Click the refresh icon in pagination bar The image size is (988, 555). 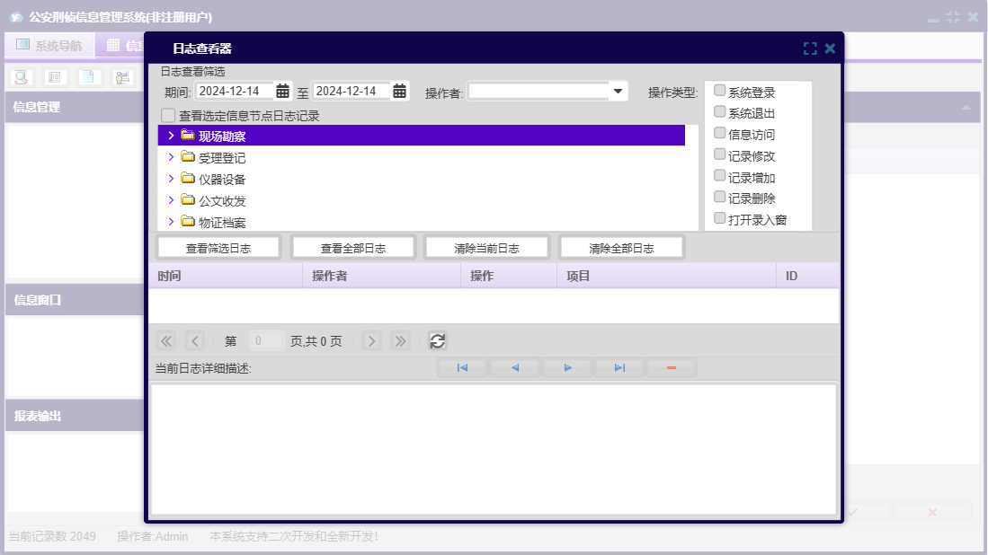(x=437, y=340)
